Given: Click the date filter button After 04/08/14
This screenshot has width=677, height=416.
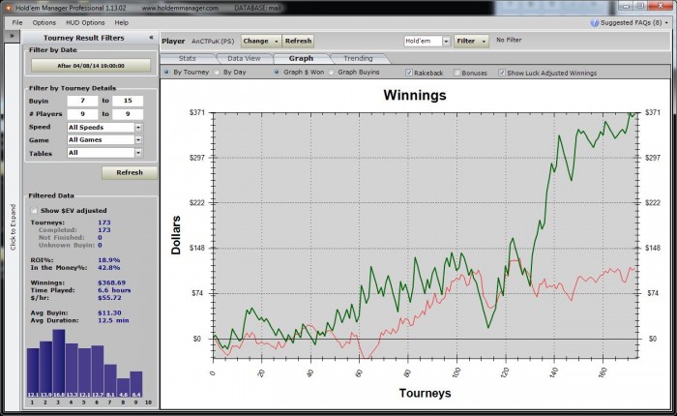Looking at the screenshot, I should 91,66.
